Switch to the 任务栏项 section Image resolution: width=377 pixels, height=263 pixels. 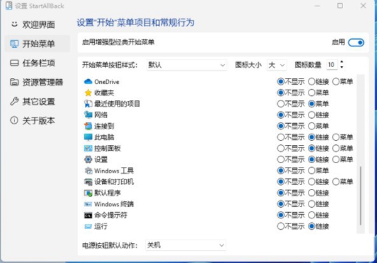tap(38, 63)
